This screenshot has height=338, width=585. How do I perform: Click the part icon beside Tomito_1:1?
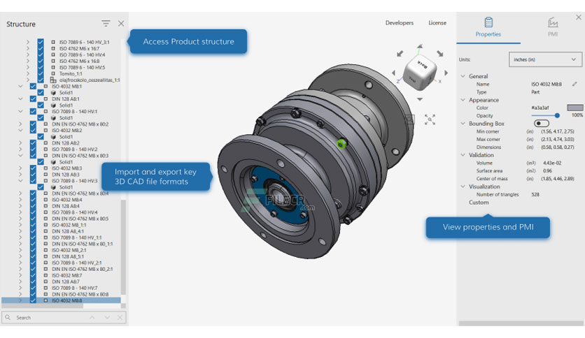coord(53,74)
